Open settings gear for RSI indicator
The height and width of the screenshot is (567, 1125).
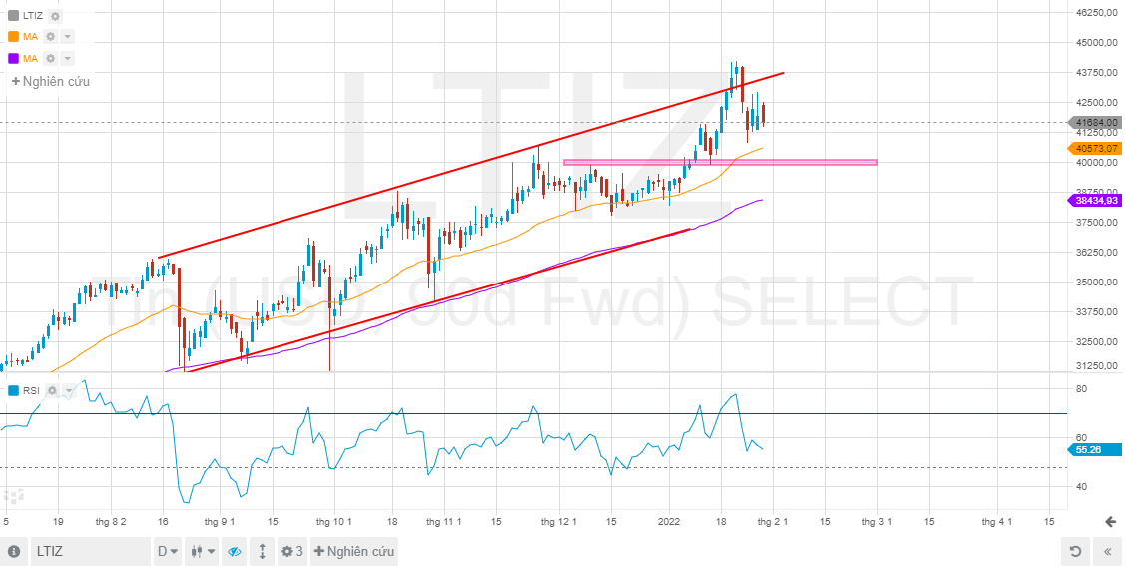coord(52,391)
